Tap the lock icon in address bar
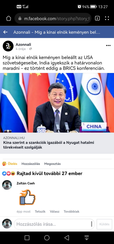The height and width of the screenshot is (244, 114). [x=20, y=19]
